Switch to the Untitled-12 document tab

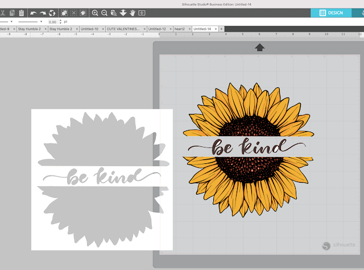(x=157, y=29)
